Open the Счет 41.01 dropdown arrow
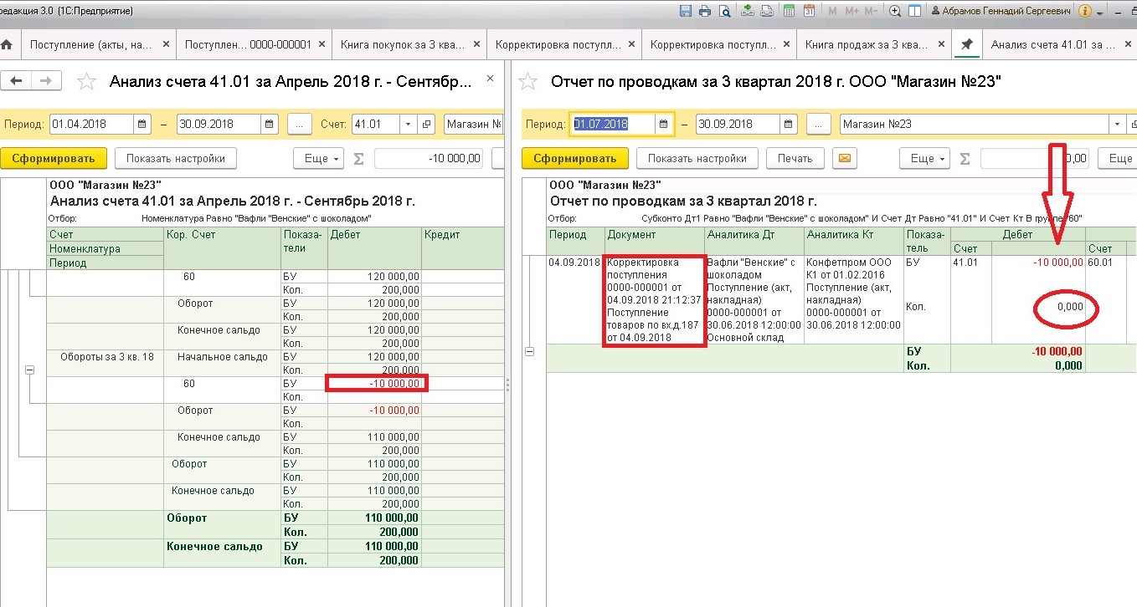This screenshot has height=607, width=1137. pyautogui.click(x=409, y=124)
